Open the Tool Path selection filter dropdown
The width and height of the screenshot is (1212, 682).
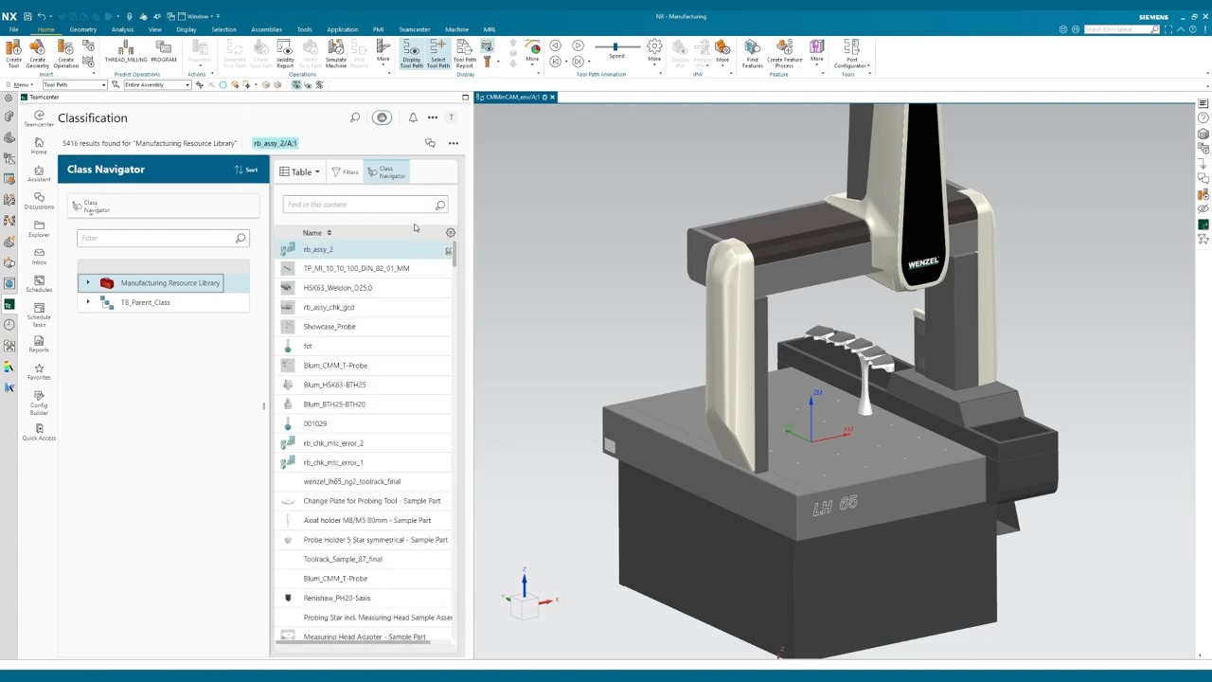[x=74, y=85]
